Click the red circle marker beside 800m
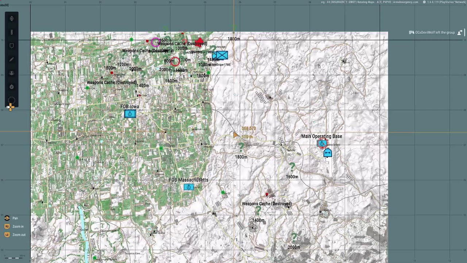The width and height of the screenshot is (467, 263). pos(175,61)
